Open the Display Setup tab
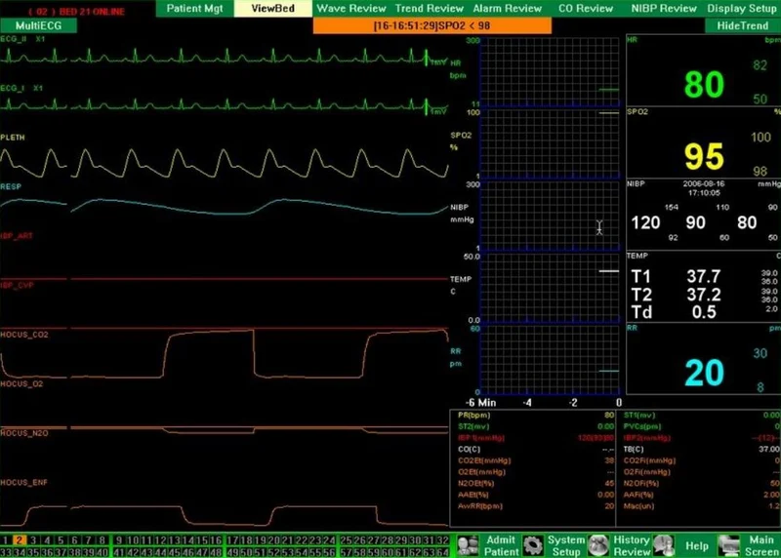Viewport: 781px width, 558px height. (x=742, y=9)
